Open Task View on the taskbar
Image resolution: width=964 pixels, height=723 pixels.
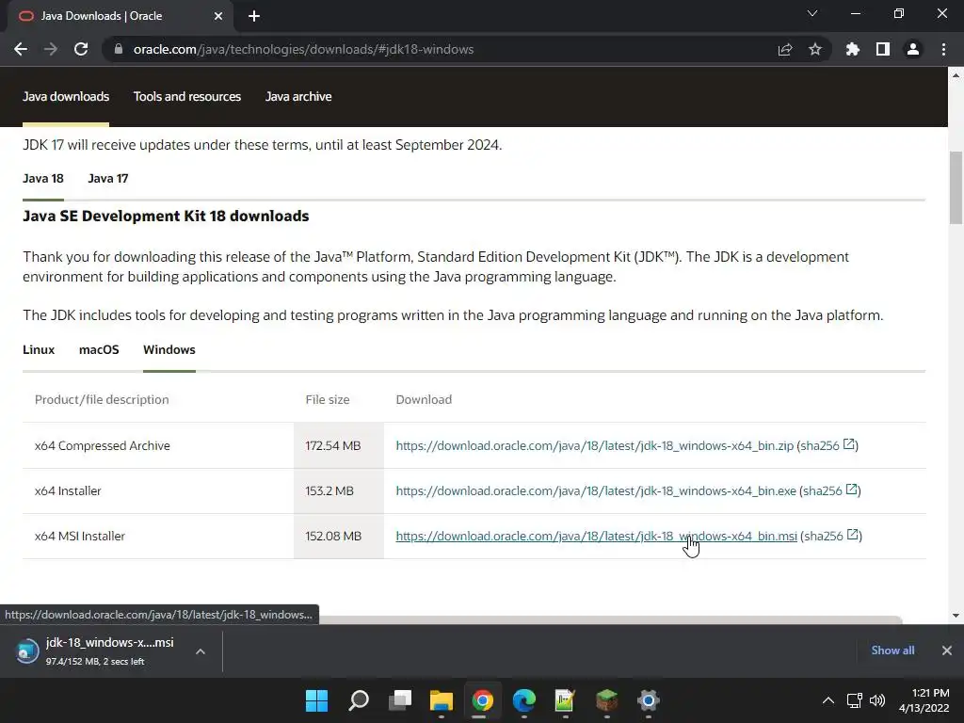pyautogui.click(x=400, y=700)
